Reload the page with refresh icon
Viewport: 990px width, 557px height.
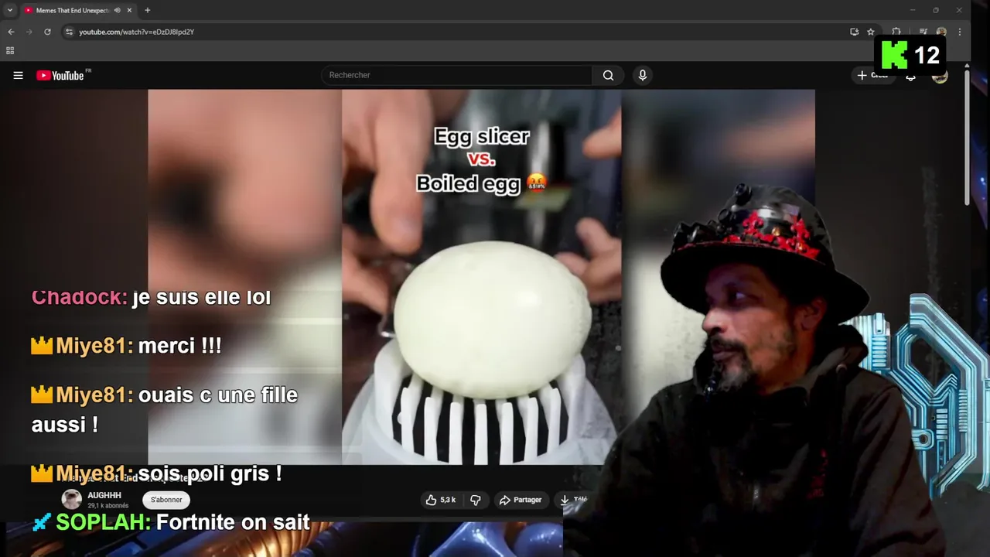click(47, 32)
